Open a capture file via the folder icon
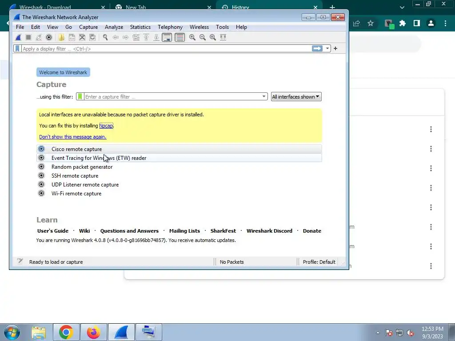The width and height of the screenshot is (455, 341). 61,37
